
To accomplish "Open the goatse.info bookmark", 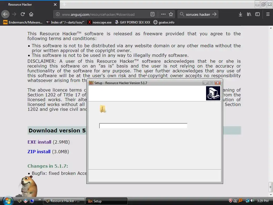I will (x=164, y=22).
